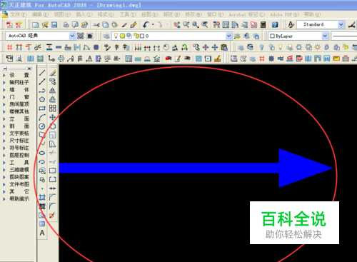357x262 pixels.
Task: Pick the Rectangle drawing tool
Action: pos(42,109)
